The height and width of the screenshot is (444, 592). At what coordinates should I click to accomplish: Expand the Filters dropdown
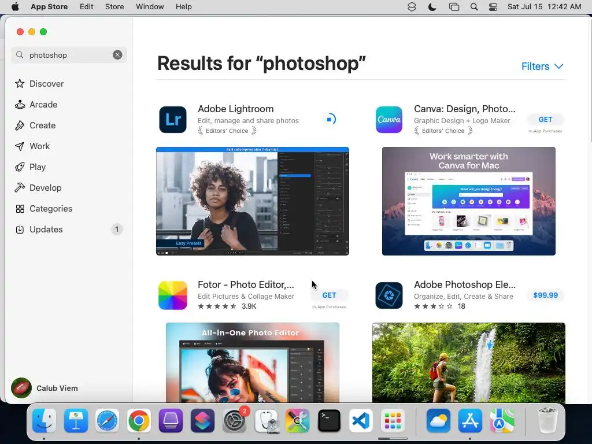[x=542, y=66]
